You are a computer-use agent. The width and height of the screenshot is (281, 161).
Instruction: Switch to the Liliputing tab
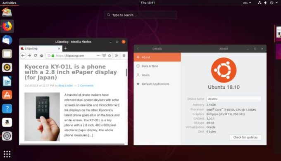(x=40, y=49)
